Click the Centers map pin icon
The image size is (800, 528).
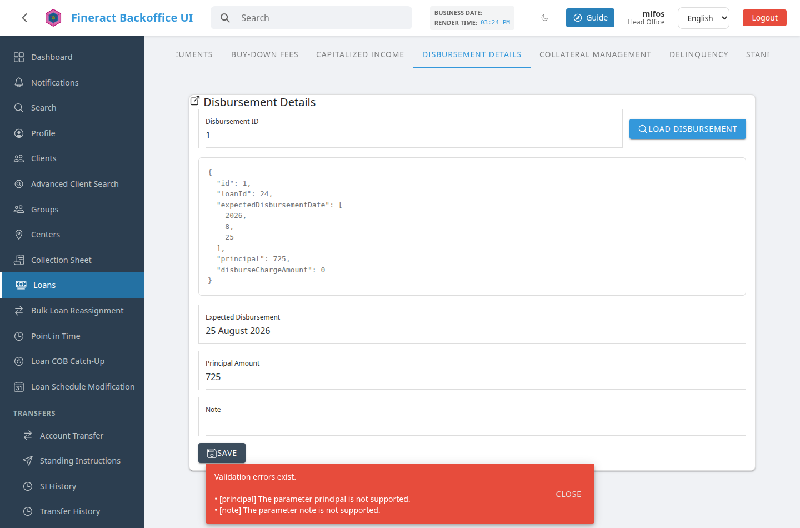tap(19, 235)
